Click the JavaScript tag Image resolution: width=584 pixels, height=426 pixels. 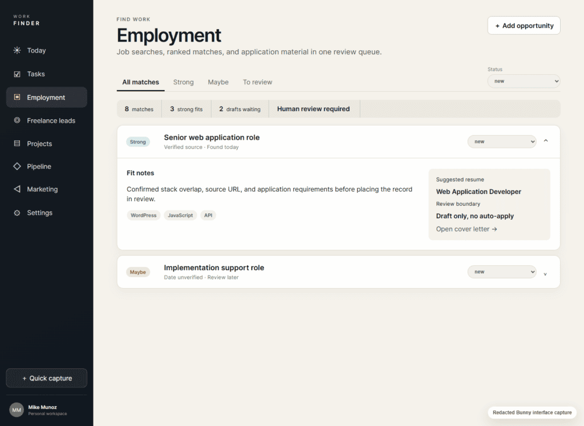pyautogui.click(x=180, y=215)
